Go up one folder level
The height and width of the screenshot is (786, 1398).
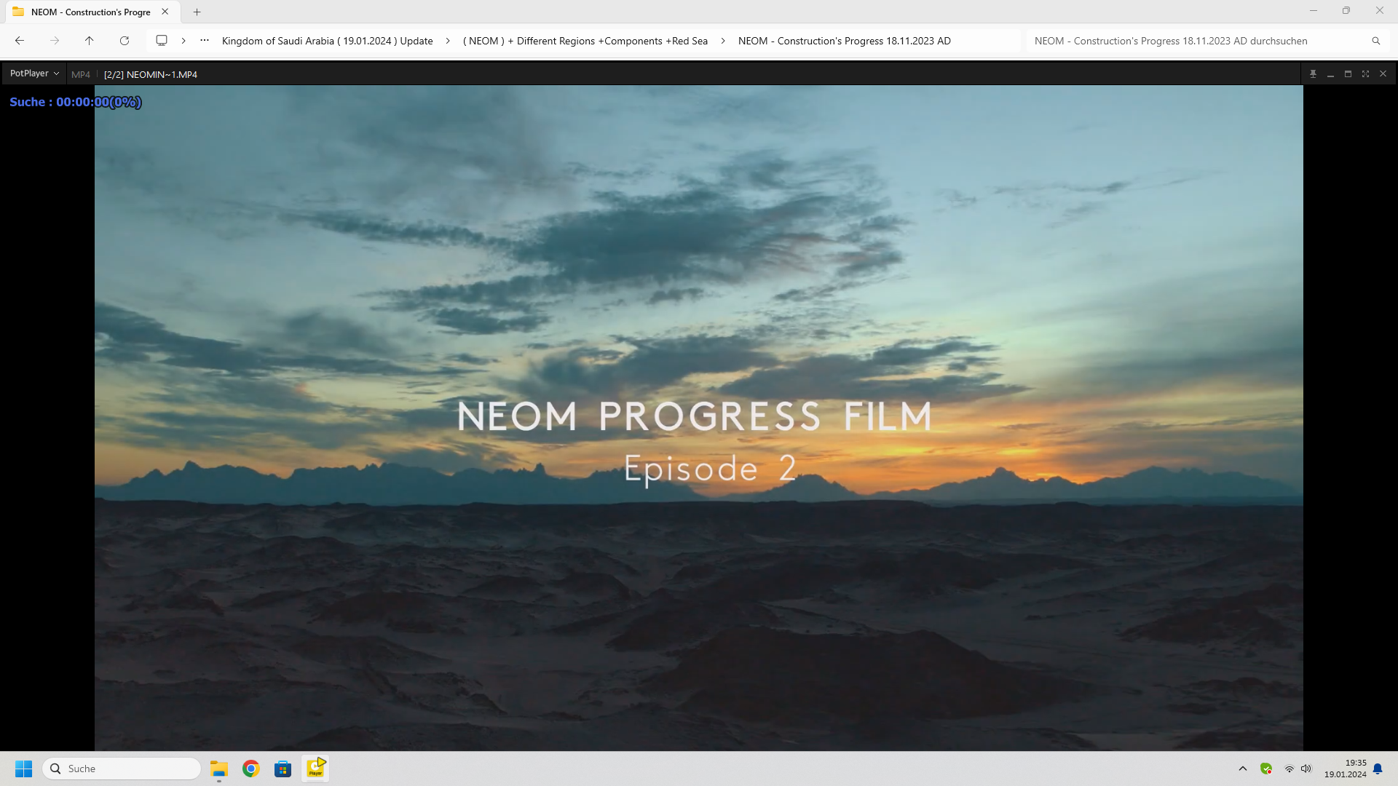[x=89, y=41]
